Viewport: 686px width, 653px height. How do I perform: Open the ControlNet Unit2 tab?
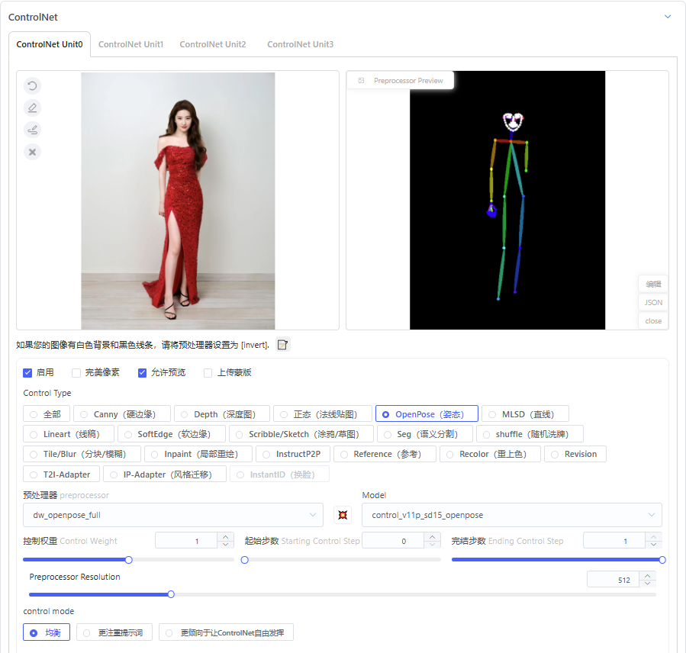213,44
